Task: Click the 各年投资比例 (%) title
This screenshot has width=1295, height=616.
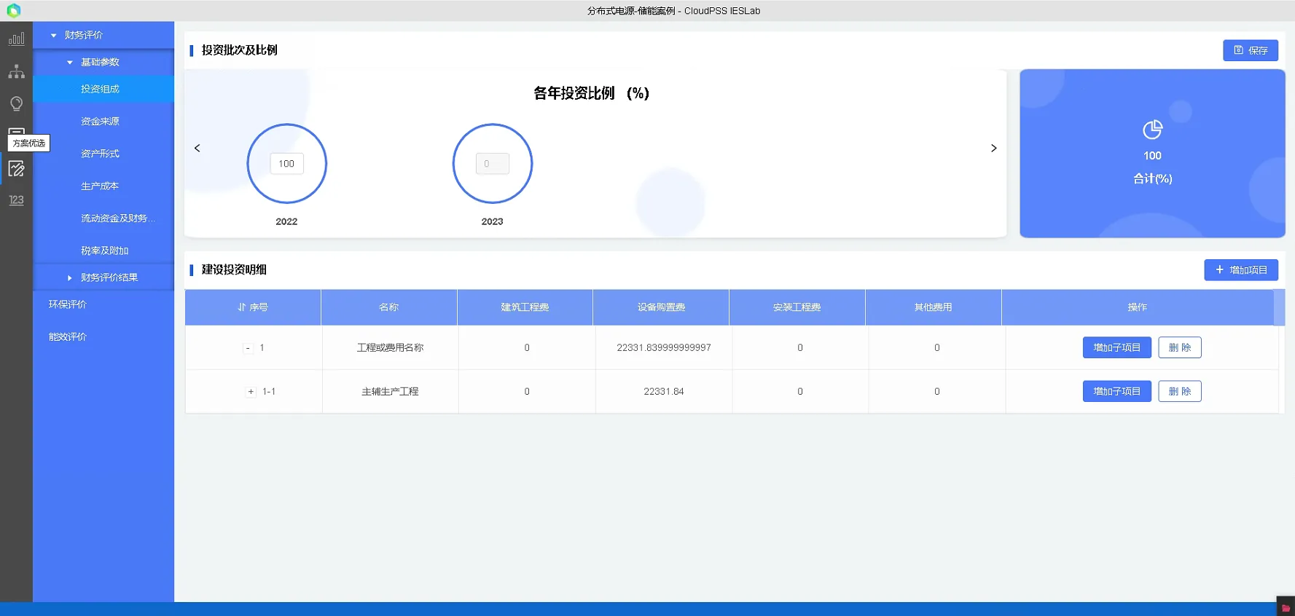Action: (591, 93)
